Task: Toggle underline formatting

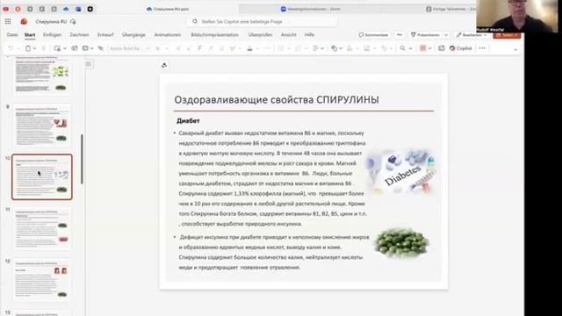Action: (x=221, y=48)
